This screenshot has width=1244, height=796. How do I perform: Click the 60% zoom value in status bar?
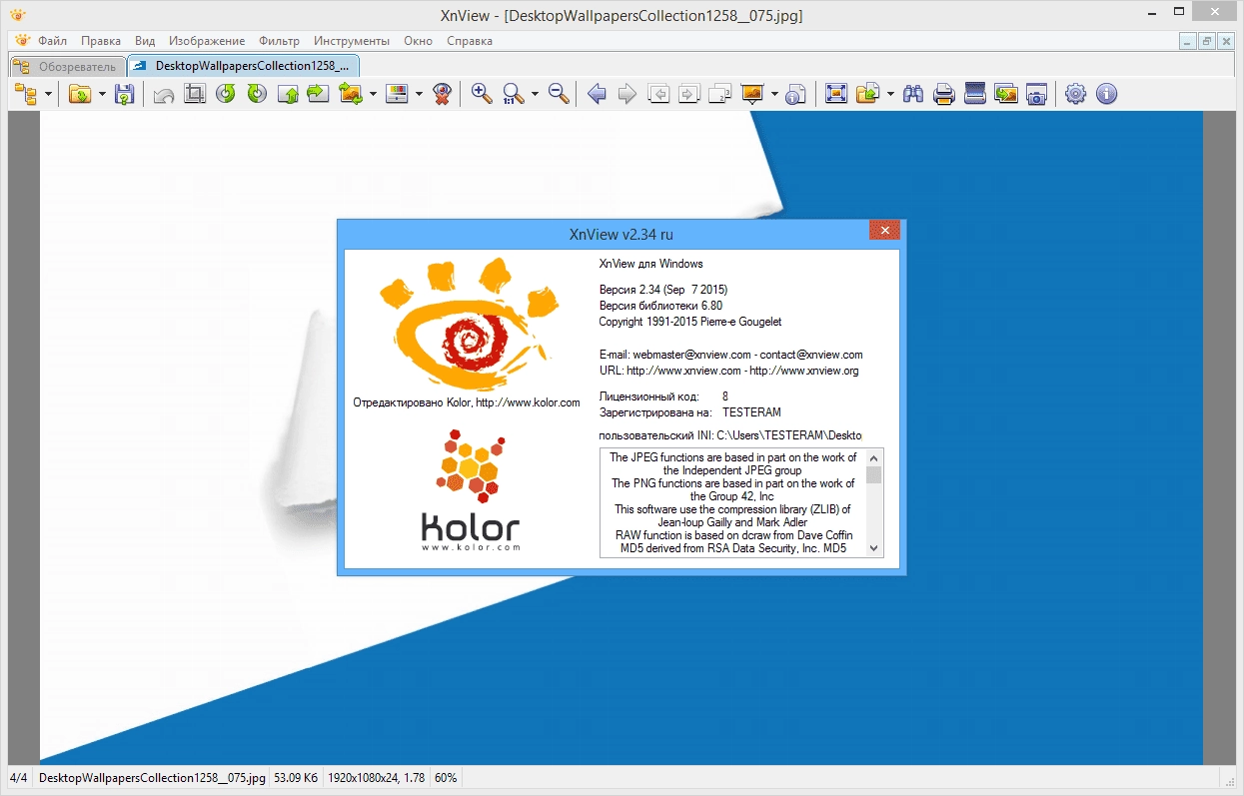point(446,778)
